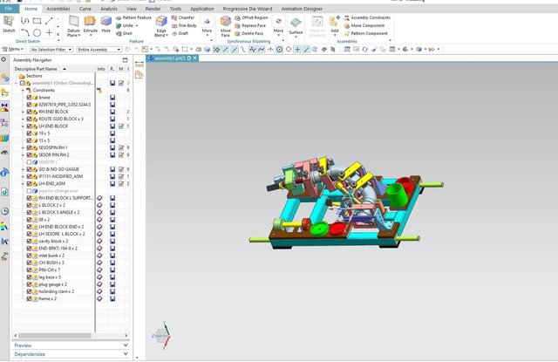Enable the SENSOR L component checkbox
The image size is (558, 362).
[30, 162]
